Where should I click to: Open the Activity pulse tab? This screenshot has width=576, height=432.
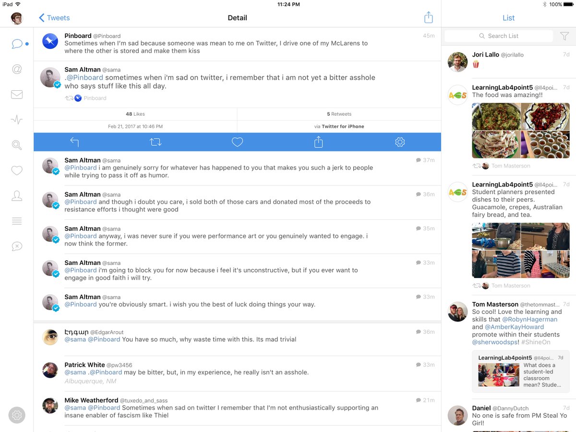coord(17,120)
